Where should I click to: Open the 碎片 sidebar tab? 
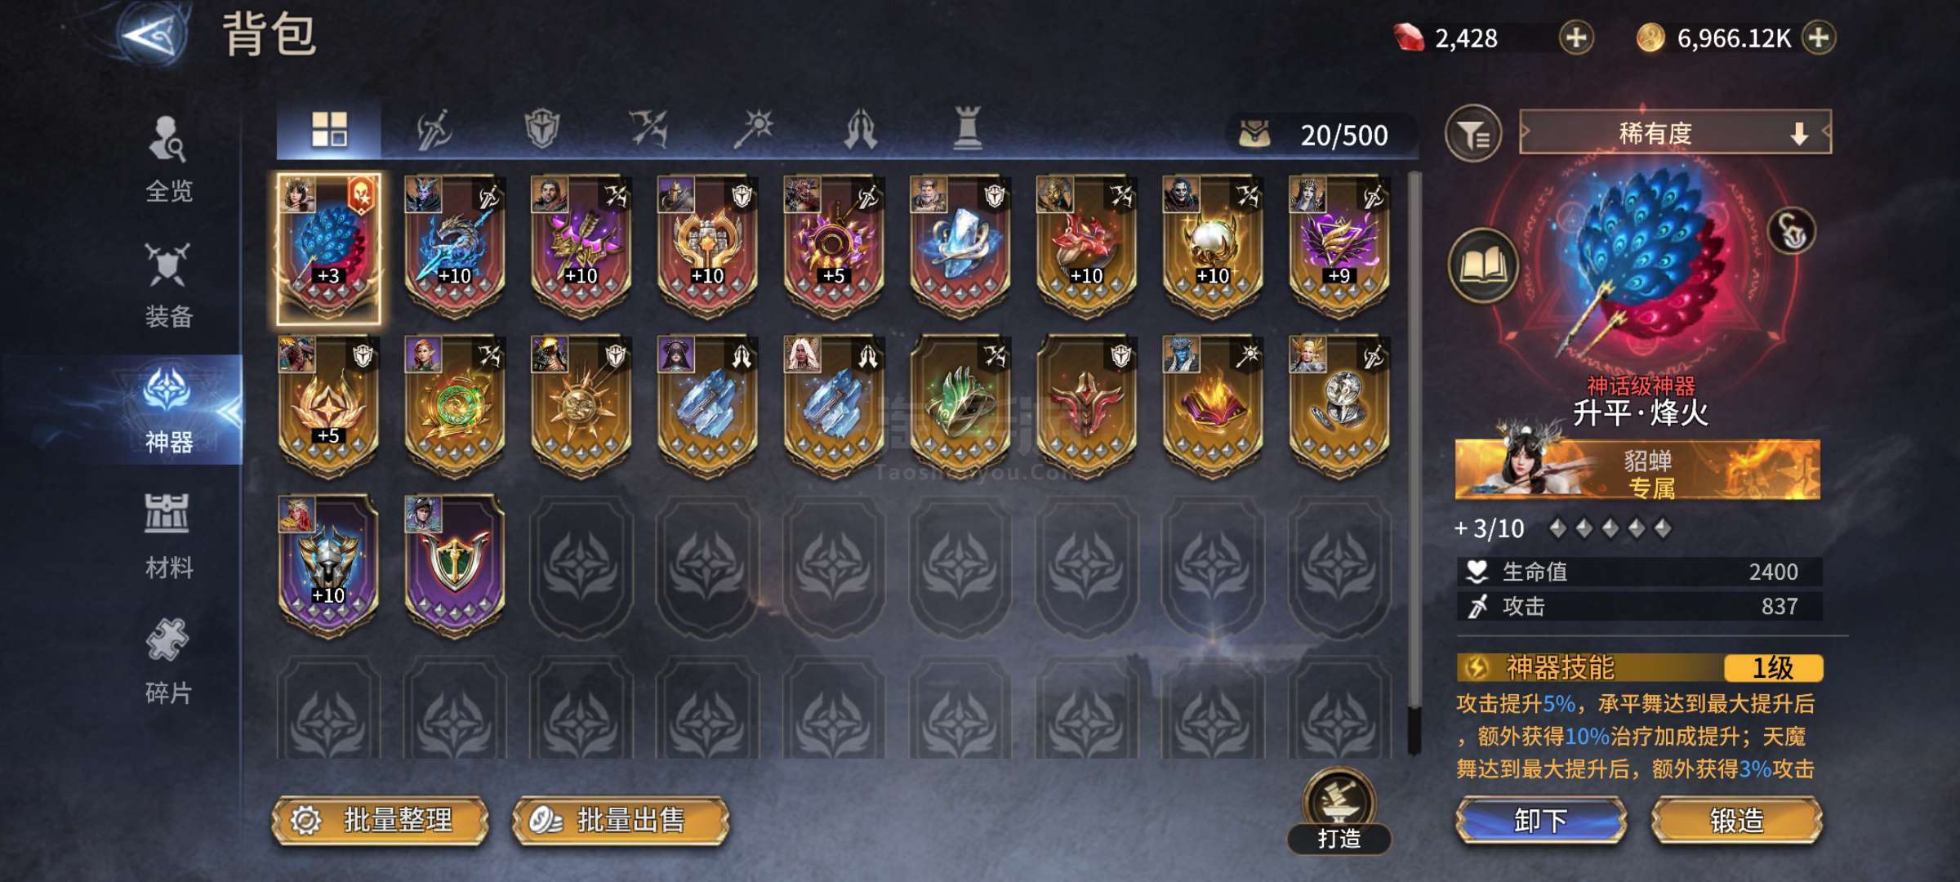tap(168, 661)
